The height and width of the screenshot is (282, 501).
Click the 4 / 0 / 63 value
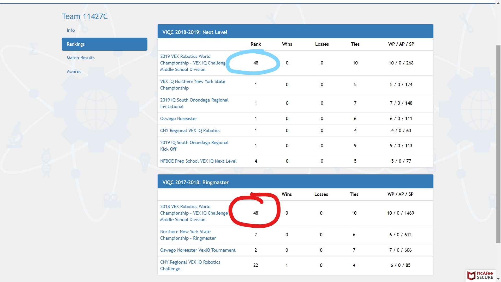(x=401, y=131)
